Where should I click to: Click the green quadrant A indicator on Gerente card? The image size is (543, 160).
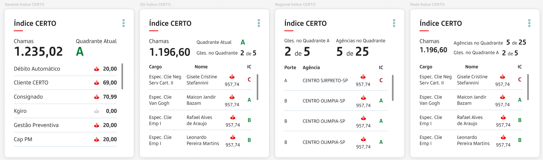click(80, 52)
